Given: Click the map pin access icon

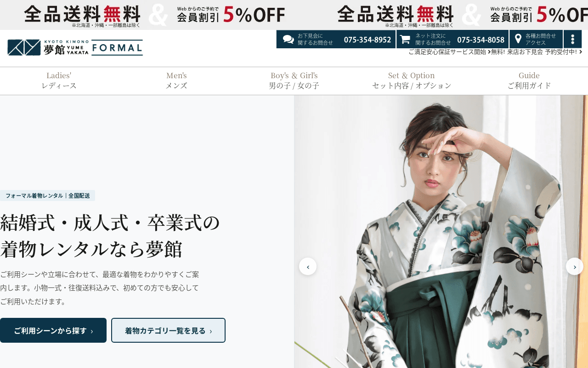Looking at the screenshot, I should click(x=518, y=39).
